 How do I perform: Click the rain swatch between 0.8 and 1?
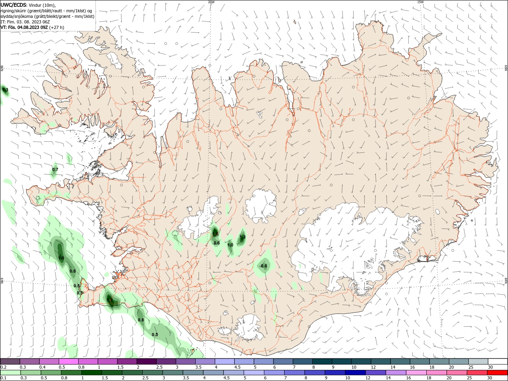pyautogui.click(x=71, y=373)
